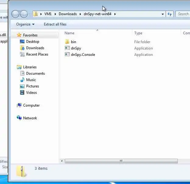Click the bin folder icon
190x184 pixels.
tap(67, 42)
